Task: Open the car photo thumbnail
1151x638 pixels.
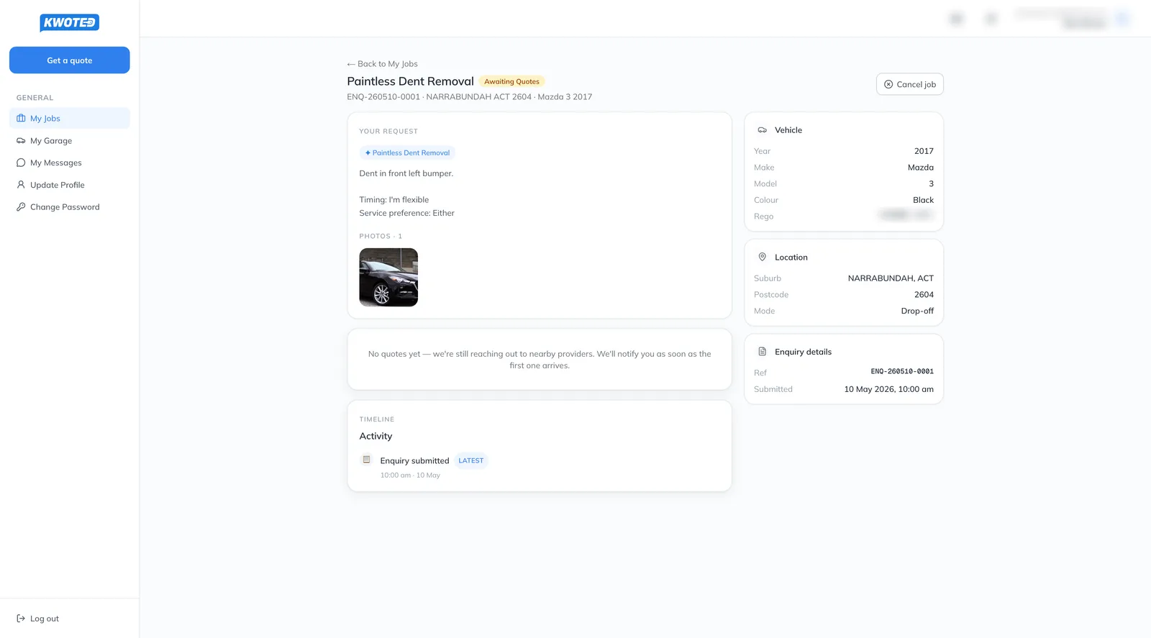Action: click(388, 278)
